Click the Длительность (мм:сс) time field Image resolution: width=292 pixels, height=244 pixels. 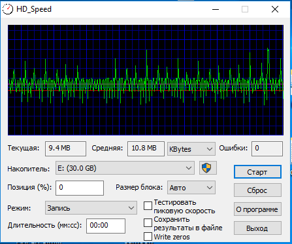coord(106,226)
